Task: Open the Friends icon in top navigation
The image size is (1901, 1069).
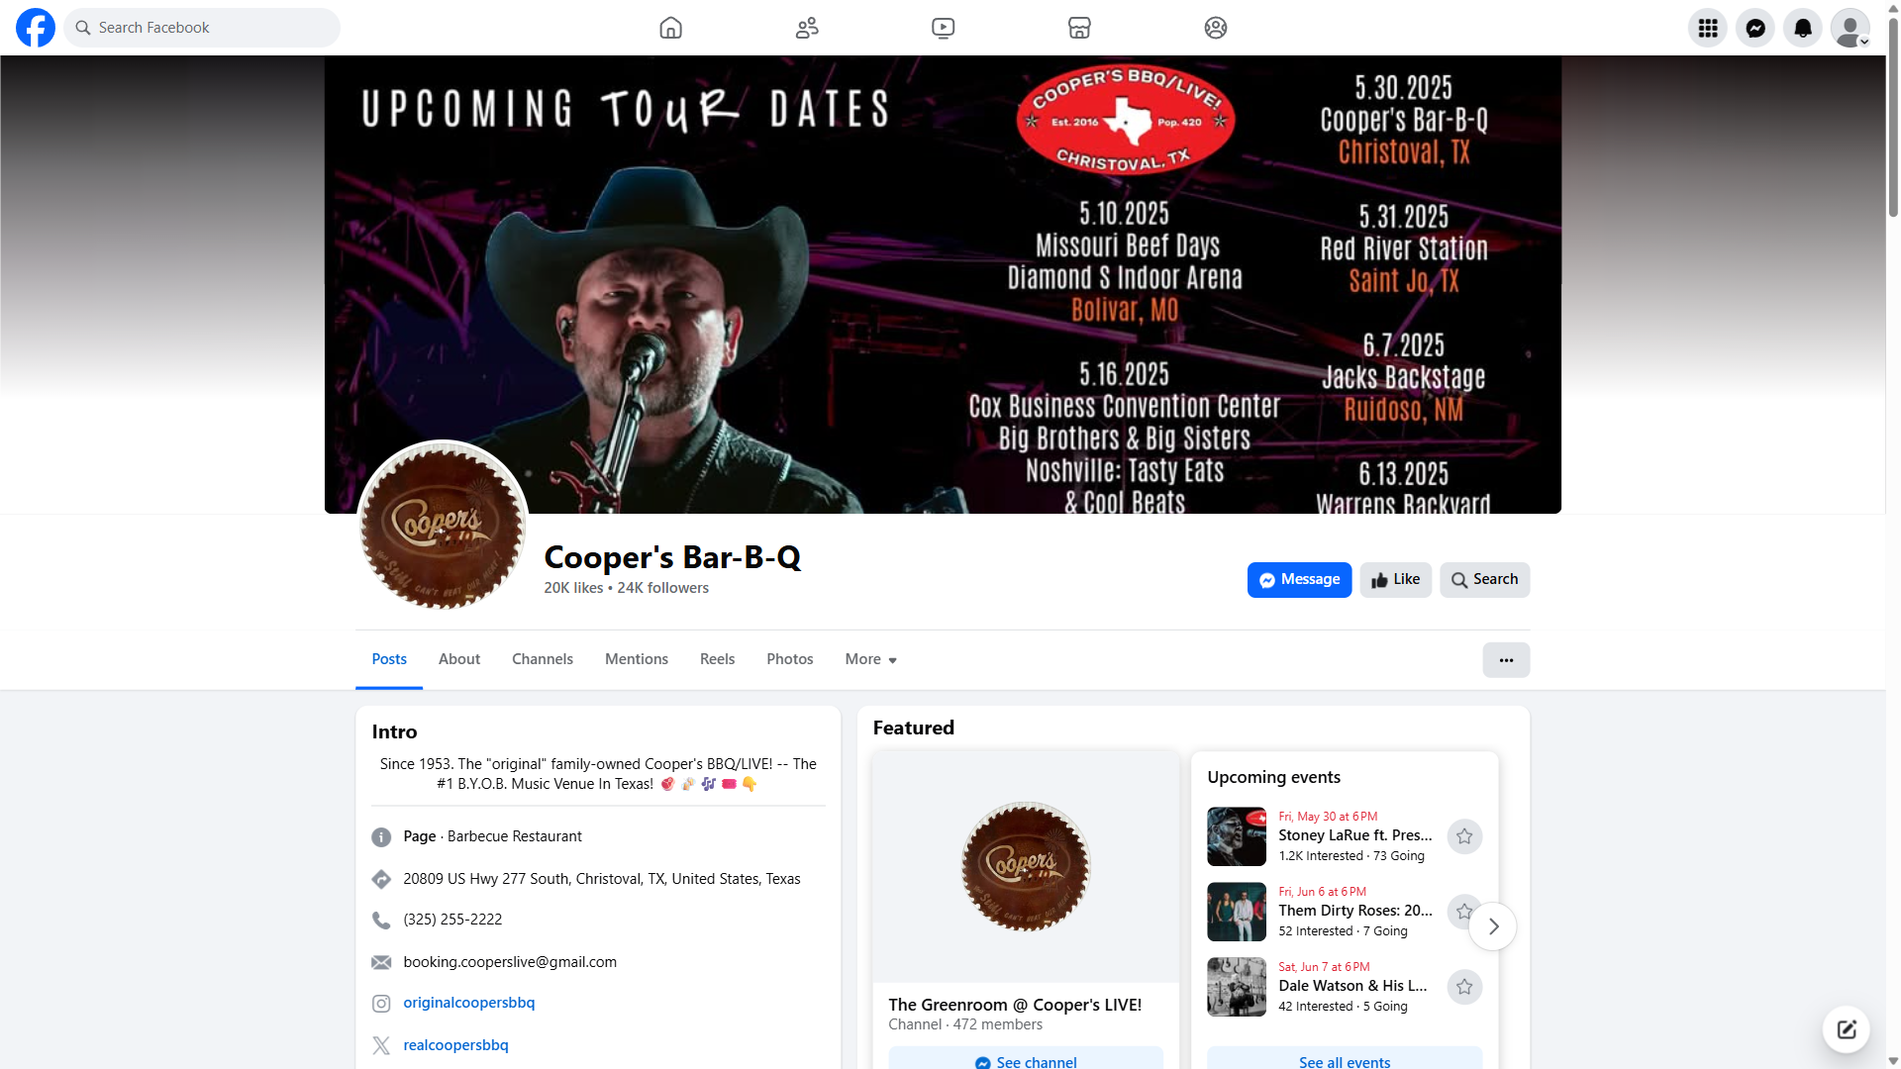Action: point(807,28)
